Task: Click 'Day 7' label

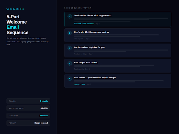Action: pyautogui.click(x=89, y=84)
